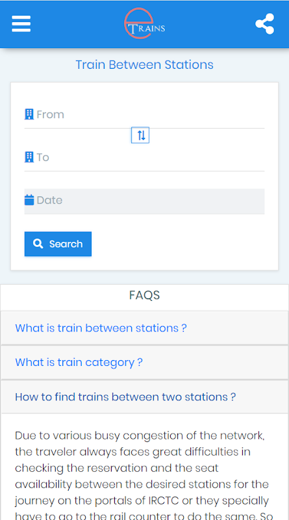
Task: Focus the To station input field
Action: (x=144, y=157)
